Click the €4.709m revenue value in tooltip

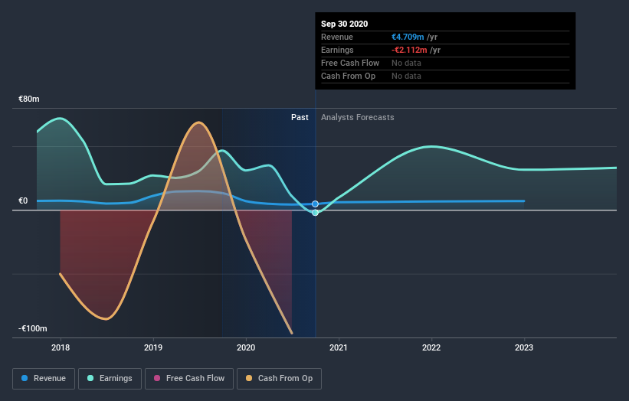click(x=408, y=37)
